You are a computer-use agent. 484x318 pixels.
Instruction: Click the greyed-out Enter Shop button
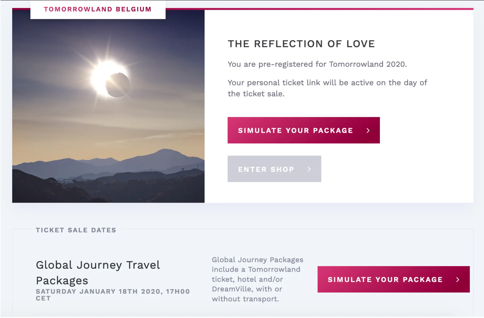274,169
